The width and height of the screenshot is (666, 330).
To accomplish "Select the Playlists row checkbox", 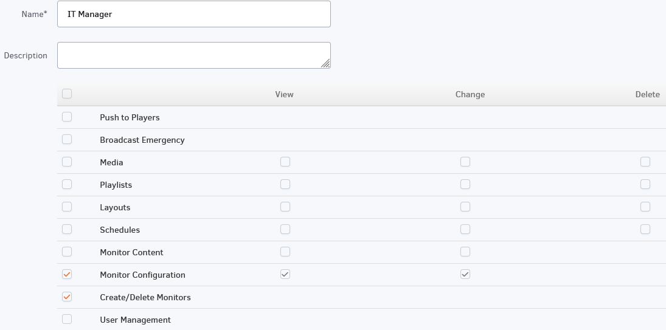I will (x=67, y=184).
